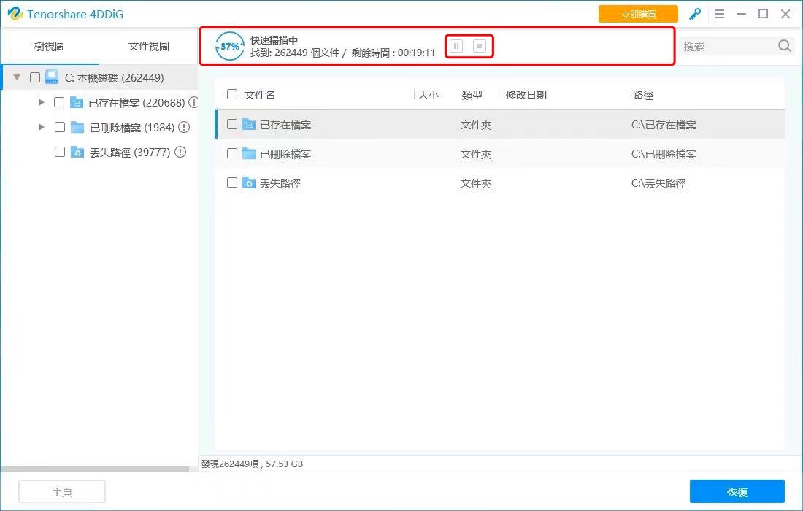Collapse the C: 本機磁碟 tree node

pyautogui.click(x=16, y=77)
